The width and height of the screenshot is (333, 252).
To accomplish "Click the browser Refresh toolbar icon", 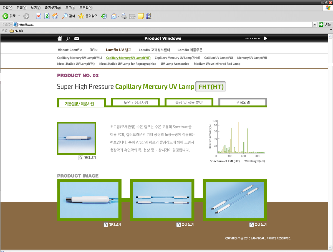I will (47, 16).
